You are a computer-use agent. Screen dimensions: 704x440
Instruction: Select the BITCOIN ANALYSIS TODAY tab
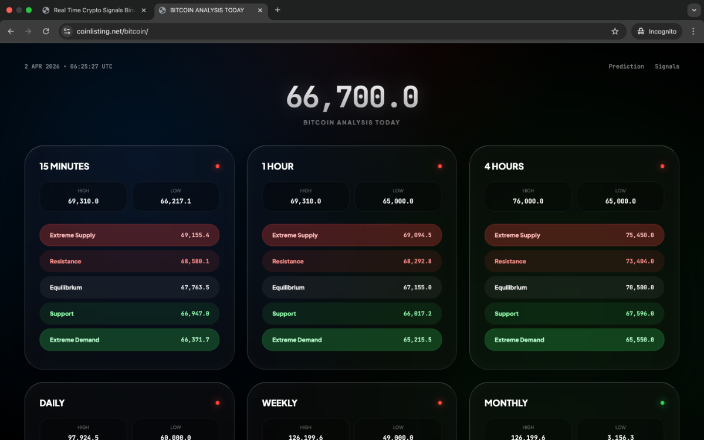pos(206,10)
